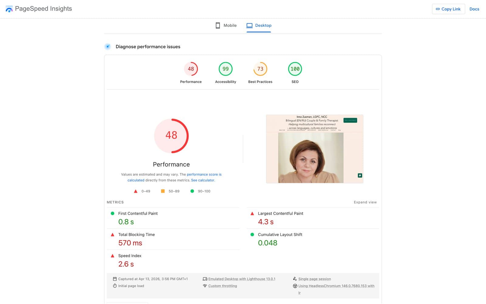486x304 pixels.
Task: Click the orange square legend icon for 50–89
Action: pos(163,191)
